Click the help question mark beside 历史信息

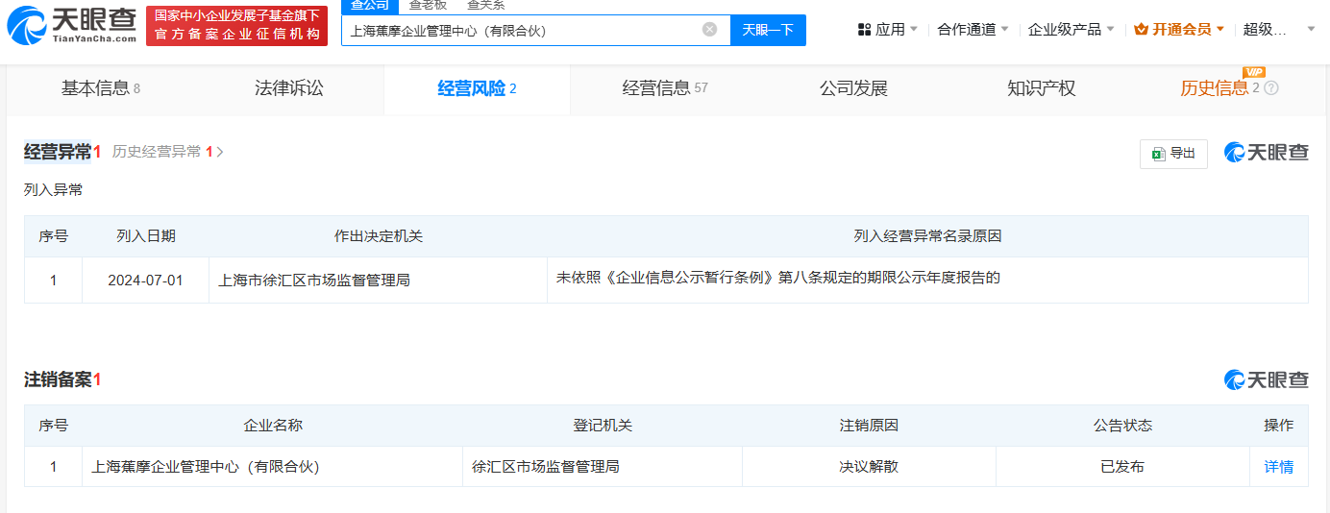click(1271, 88)
